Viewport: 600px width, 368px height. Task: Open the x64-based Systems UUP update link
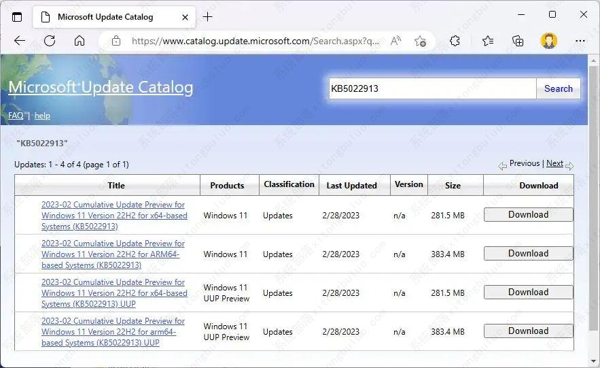(113, 293)
